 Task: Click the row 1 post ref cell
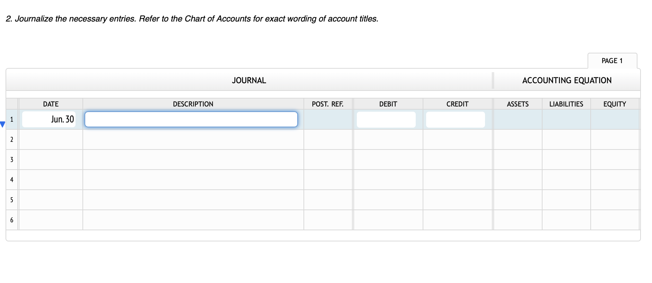pos(328,119)
